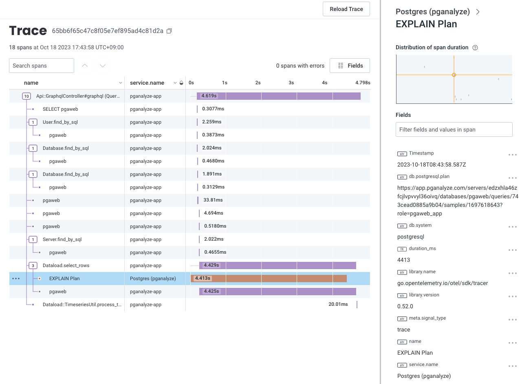Select the 20.01ms TimeseriesUtil span marker
Screen dimensions: 522x384
pyautogui.click(x=357, y=305)
